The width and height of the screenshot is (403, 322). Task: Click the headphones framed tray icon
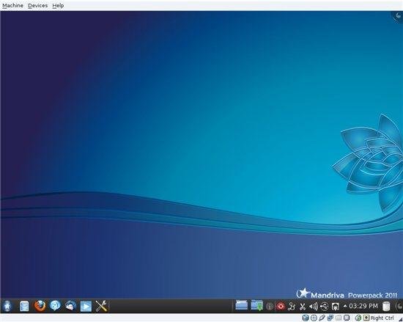coord(336,307)
